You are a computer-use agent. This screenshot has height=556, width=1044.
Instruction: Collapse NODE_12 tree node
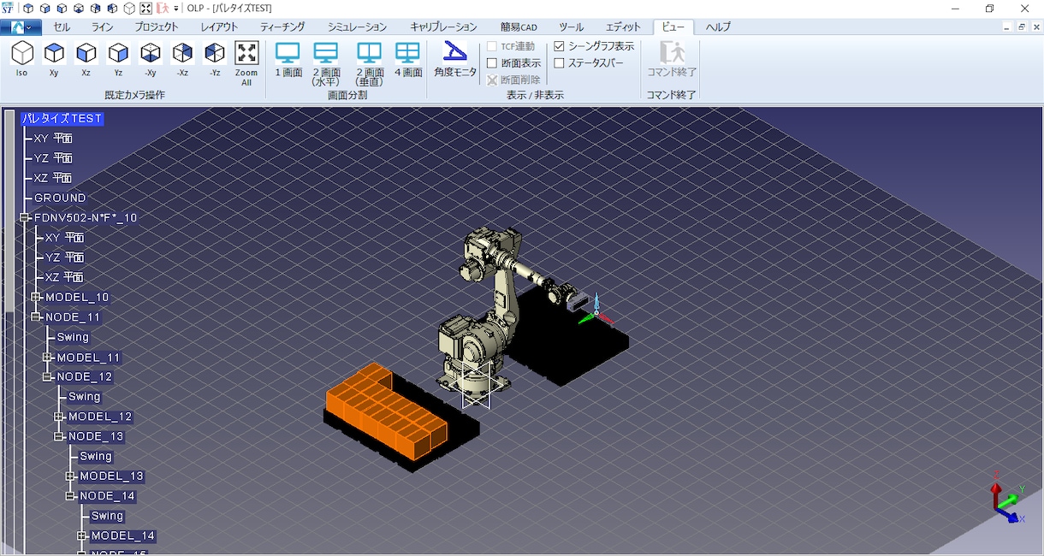pos(48,377)
